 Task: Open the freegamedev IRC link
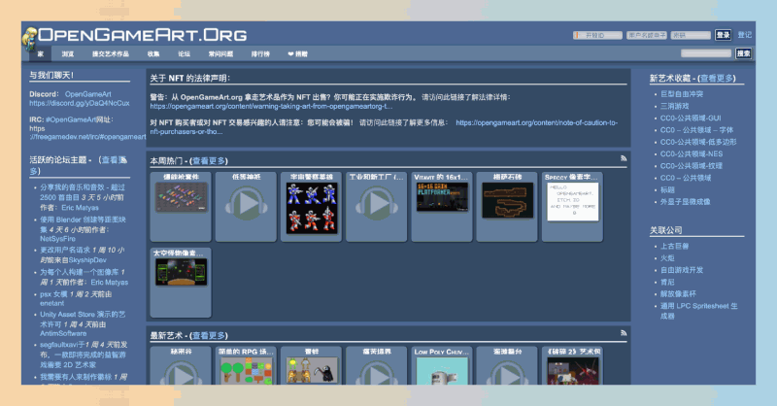point(87,132)
